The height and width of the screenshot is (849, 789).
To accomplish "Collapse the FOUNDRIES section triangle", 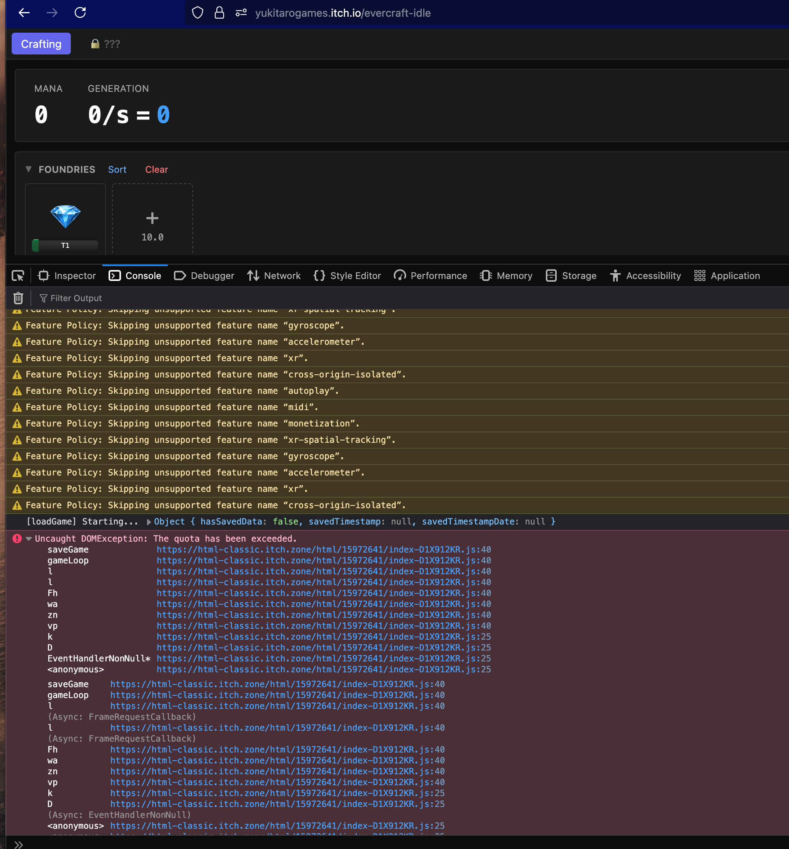I will click(29, 169).
